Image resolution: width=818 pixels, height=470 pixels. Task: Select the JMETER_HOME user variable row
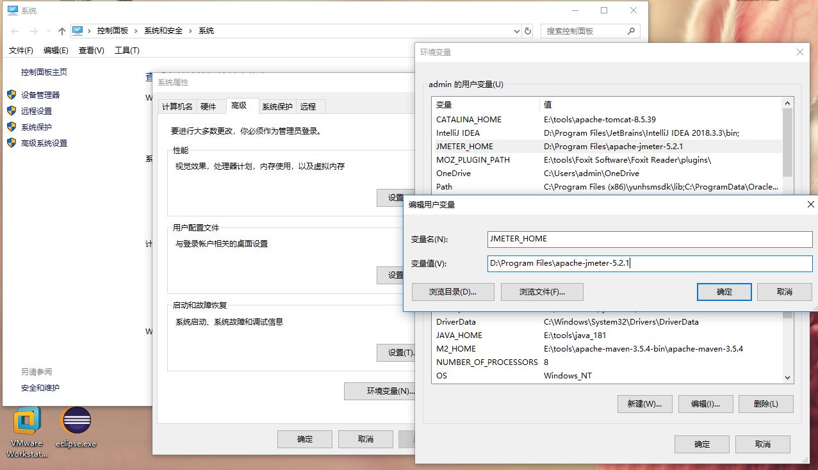(607, 146)
